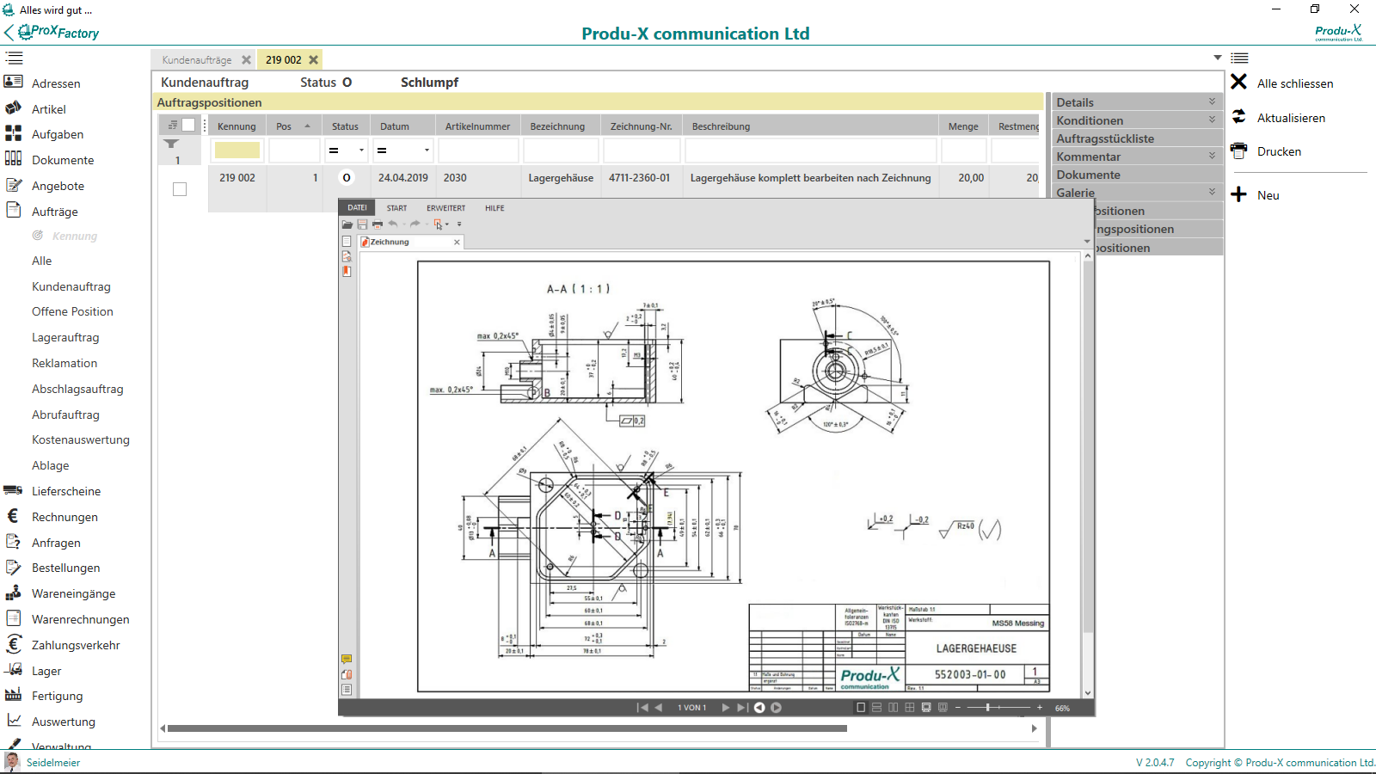Image resolution: width=1376 pixels, height=774 pixels.
Task: Open the ERWEITERT ribbon tab
Action: coord(445,208)
